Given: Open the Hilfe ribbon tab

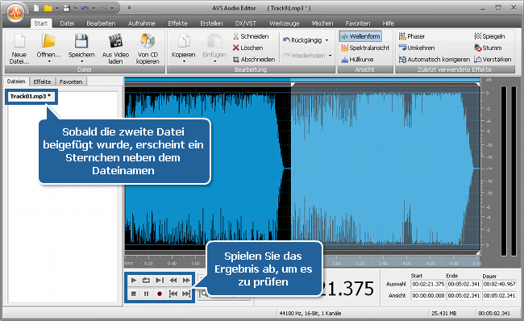Looking at the screenshot, I should 389,23.
